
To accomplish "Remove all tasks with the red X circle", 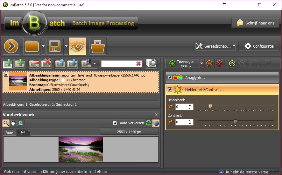I will 219,63.
